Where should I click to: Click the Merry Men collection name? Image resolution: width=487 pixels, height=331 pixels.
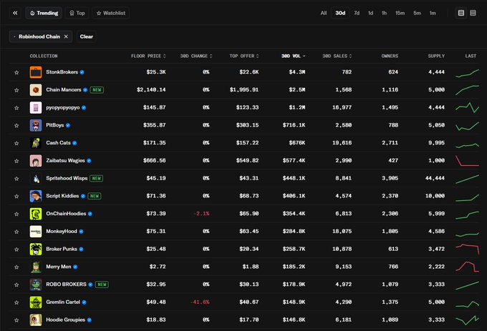59,267
